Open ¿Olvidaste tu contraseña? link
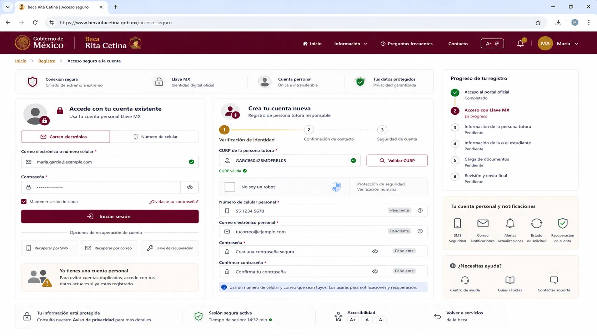Screen dimensions: 597x336 coord(174,201)
